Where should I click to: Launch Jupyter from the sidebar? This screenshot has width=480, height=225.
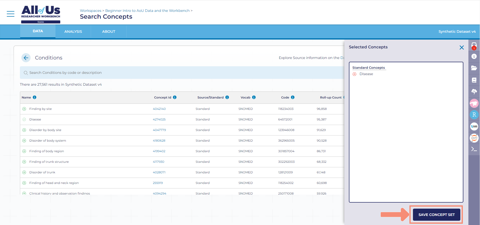coord(474,138)
